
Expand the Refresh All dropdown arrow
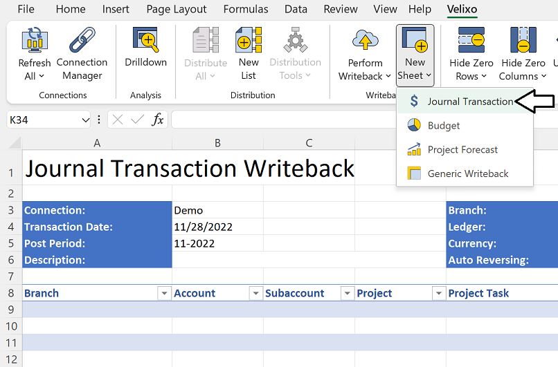click(42, 76)
